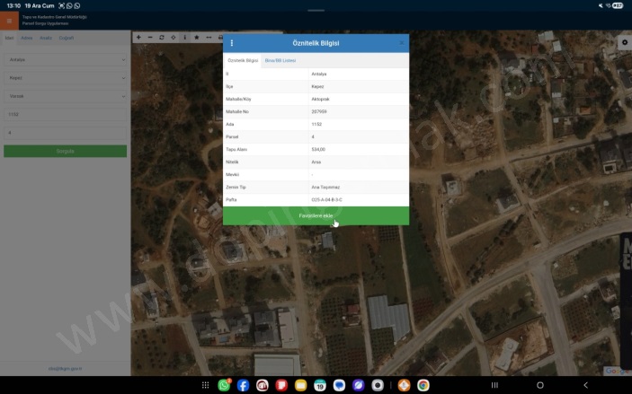Open the orange hamburger menu

click(10, 21)
